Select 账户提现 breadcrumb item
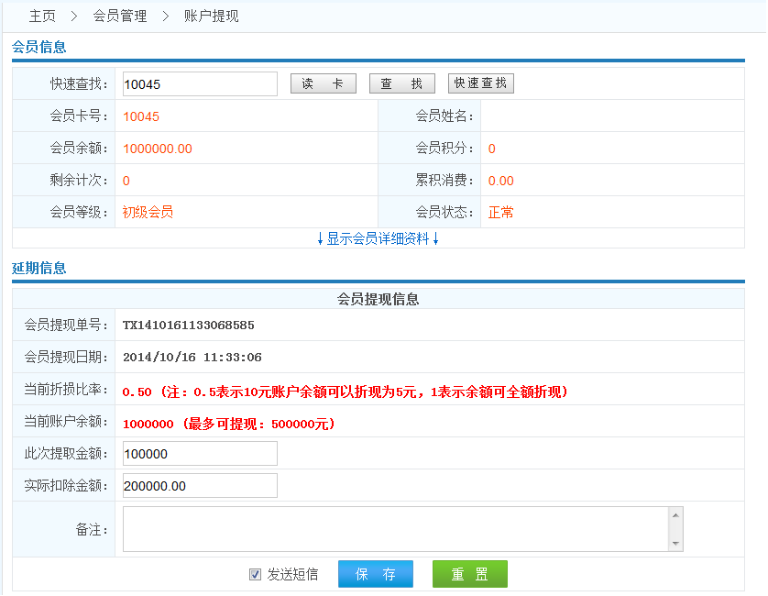Viewport: 768px width, 596px height. 212,17
